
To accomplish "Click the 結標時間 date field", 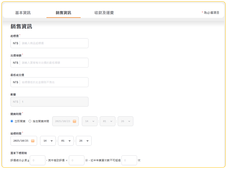I will (21, 141).
